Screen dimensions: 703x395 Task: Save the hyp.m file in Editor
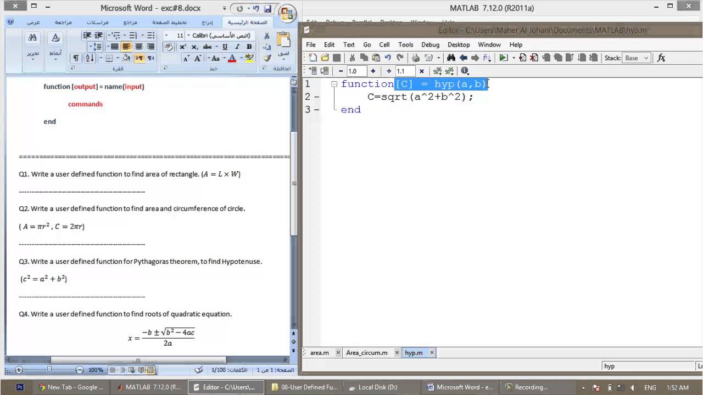click(x=337, y=58)
